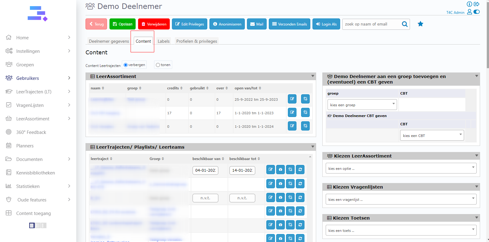Collapse the LeerAssortiment panel arrow
Viewport: 489px width, 242px height.
(x=313, y=76)
